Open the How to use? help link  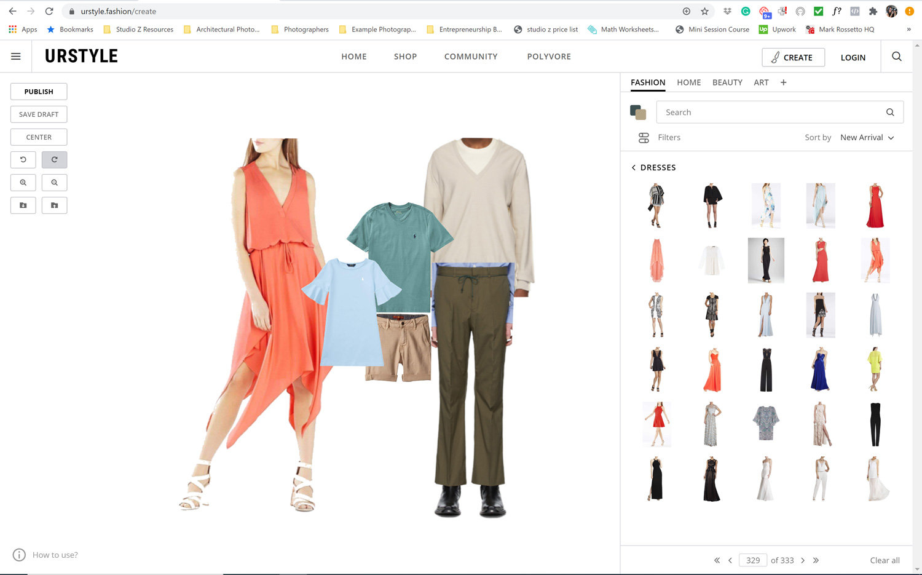[x=55, y=555]
